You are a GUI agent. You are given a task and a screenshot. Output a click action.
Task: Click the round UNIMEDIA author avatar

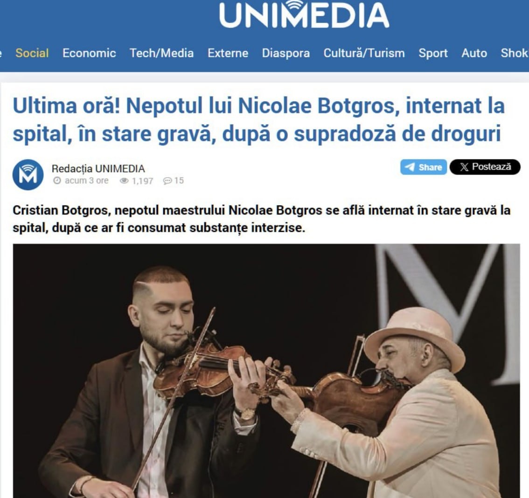(x=28, y=175)
